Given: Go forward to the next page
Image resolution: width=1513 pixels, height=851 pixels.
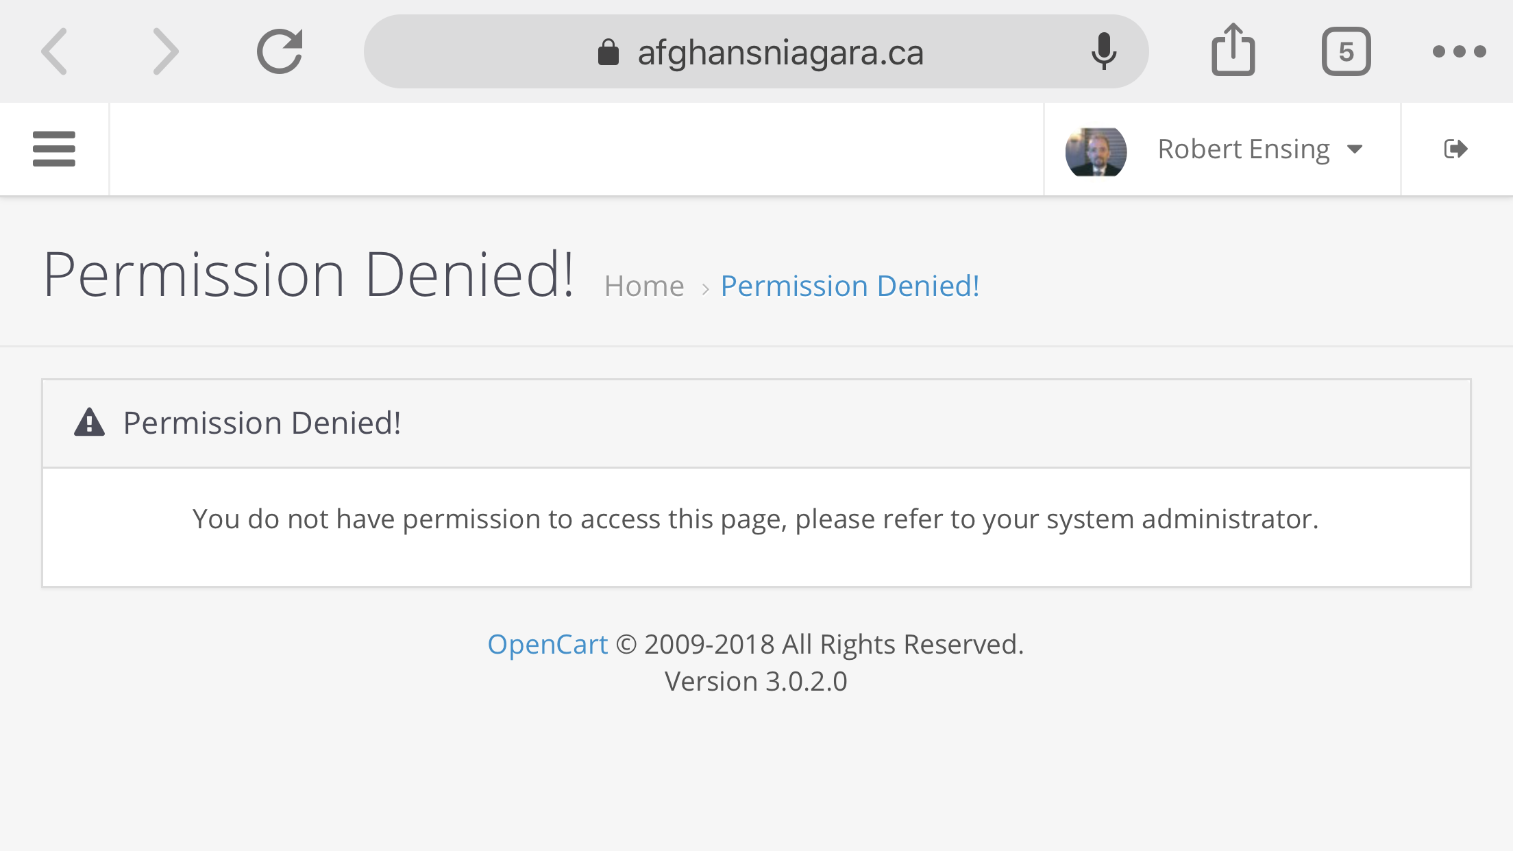Looking at the screenshot, I should pyautogui.click(x=165, y=51).
